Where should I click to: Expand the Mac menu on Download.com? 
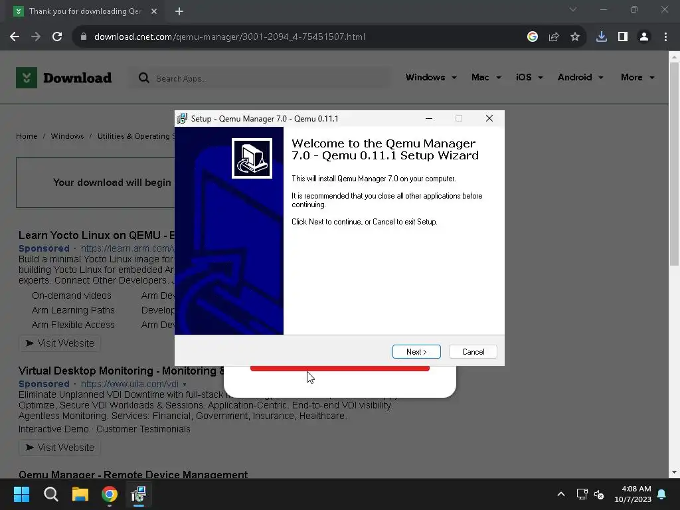pos(486,77)
